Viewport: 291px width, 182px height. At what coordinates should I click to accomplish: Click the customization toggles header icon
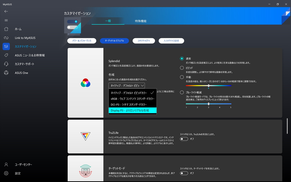[x=72, y=25]
